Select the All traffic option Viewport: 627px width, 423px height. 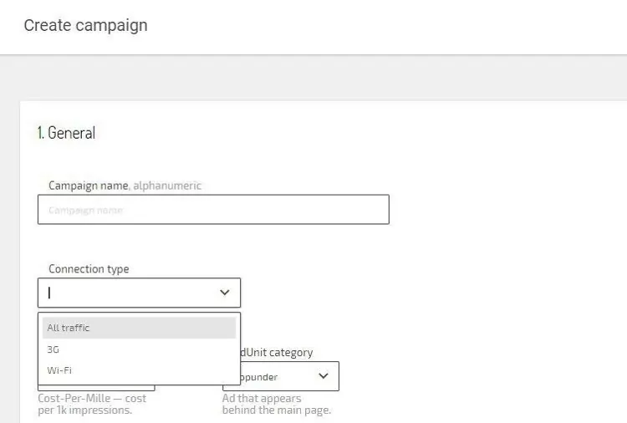pyautogui.click(x=139, y=328)
